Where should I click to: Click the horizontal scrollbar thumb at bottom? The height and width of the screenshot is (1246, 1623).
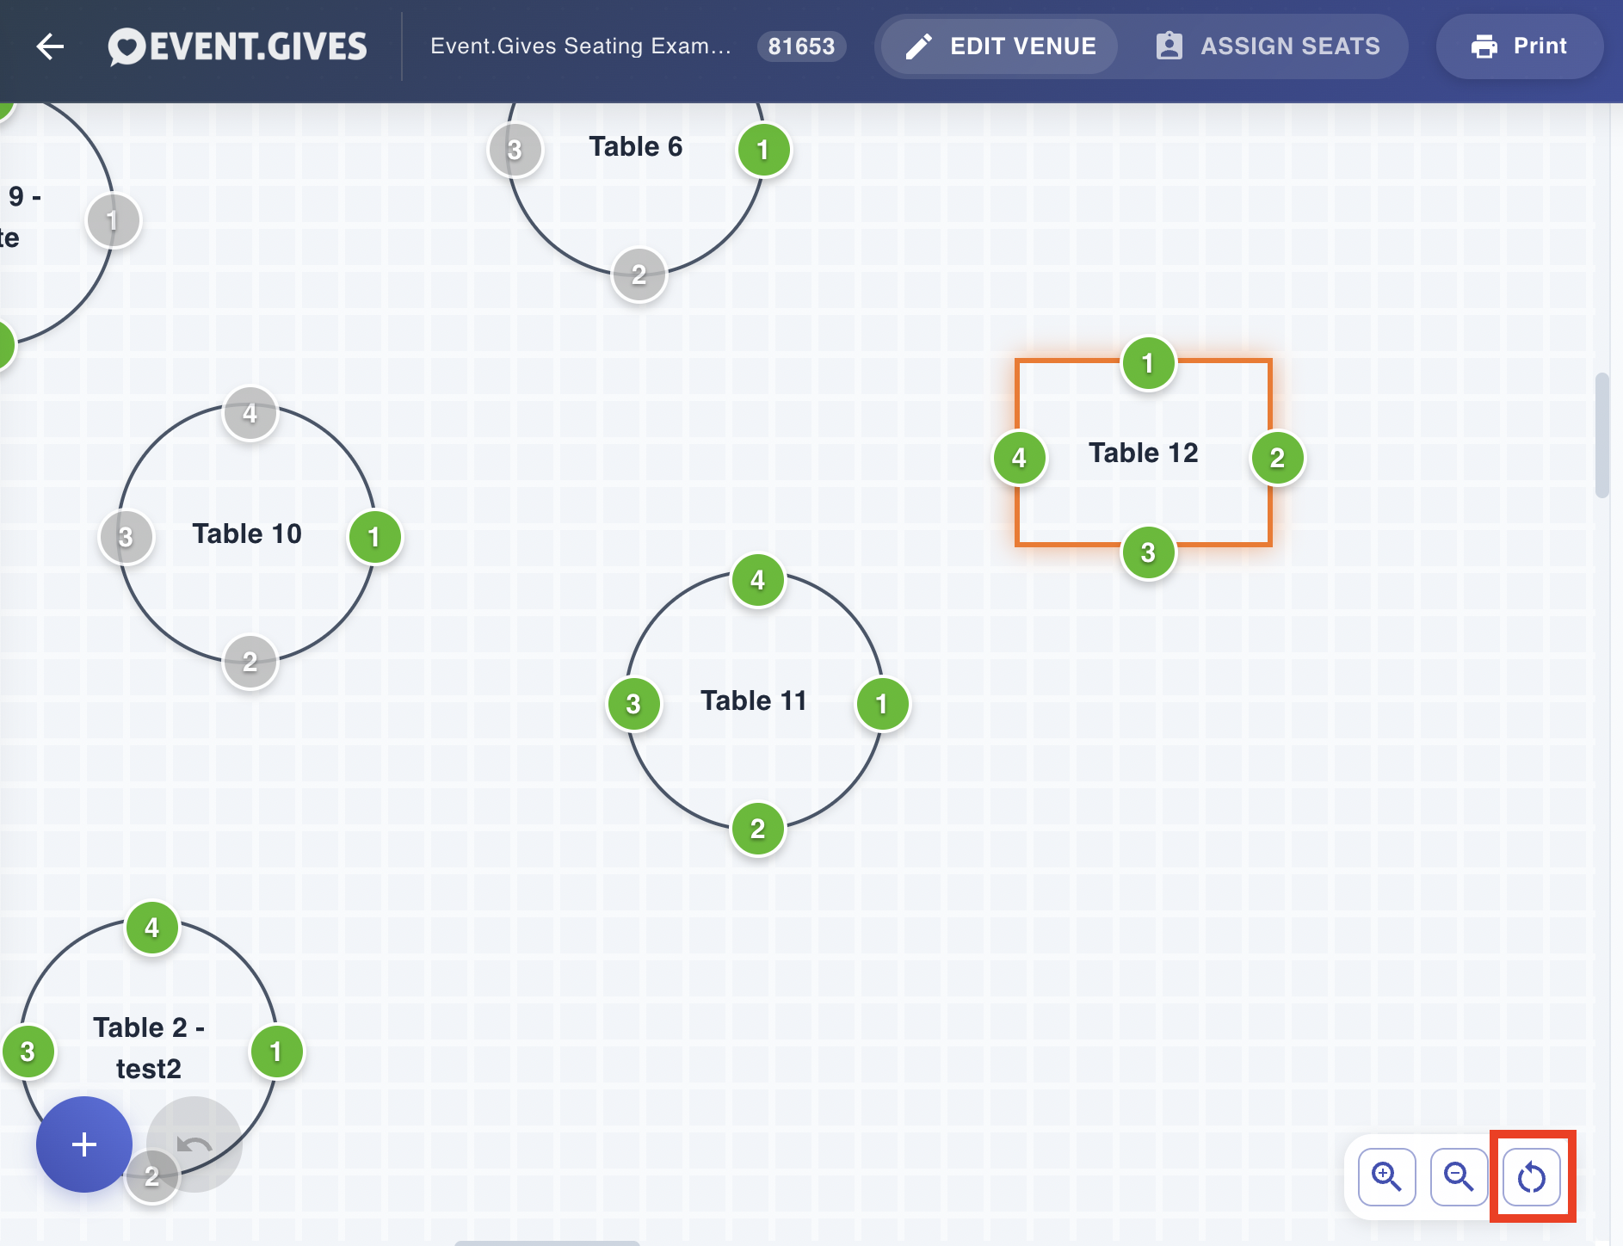pos(547,1243)
